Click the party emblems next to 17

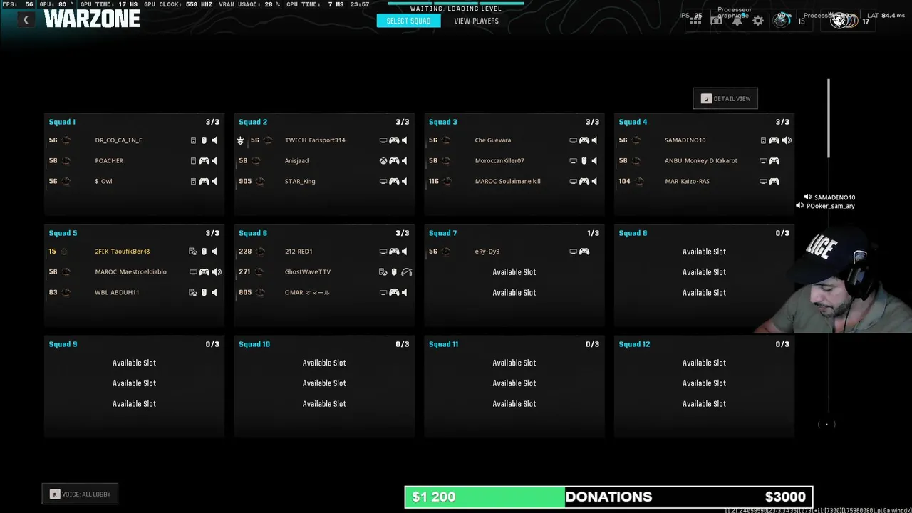tap(843, 20)
